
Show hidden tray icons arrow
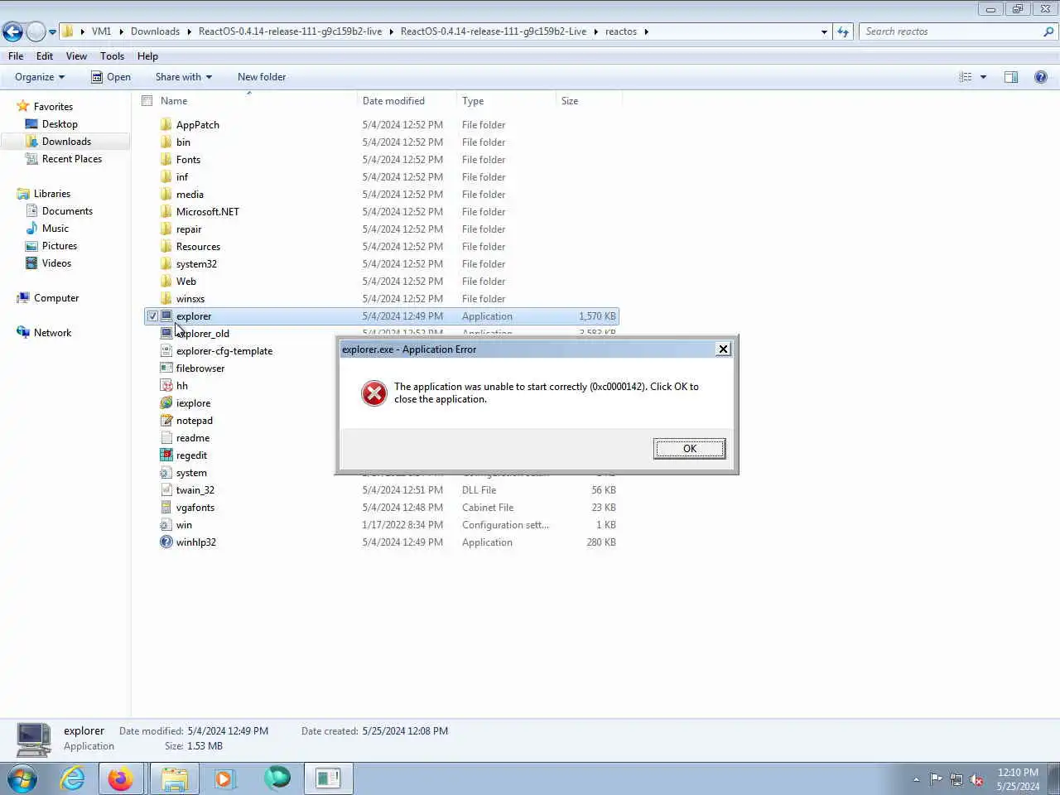click(x=916, y=779)
